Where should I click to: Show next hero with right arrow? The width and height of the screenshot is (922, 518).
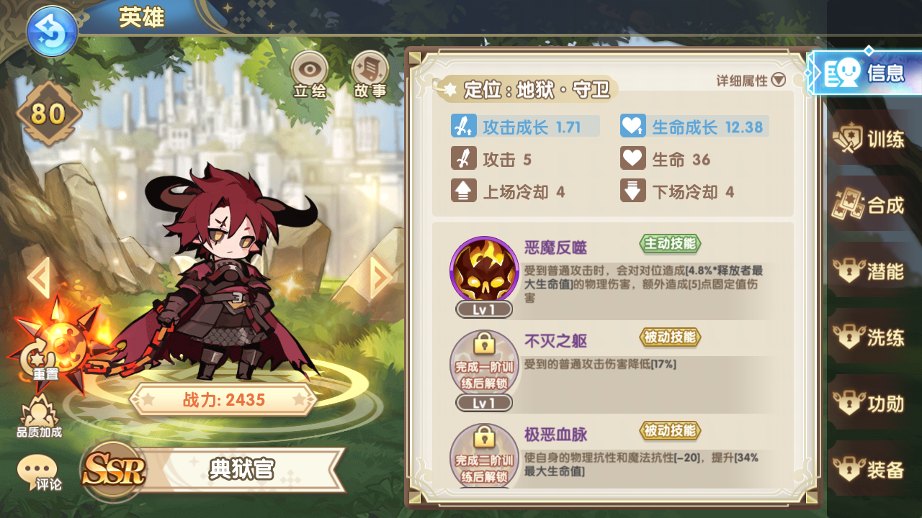[x=381, y=277]
